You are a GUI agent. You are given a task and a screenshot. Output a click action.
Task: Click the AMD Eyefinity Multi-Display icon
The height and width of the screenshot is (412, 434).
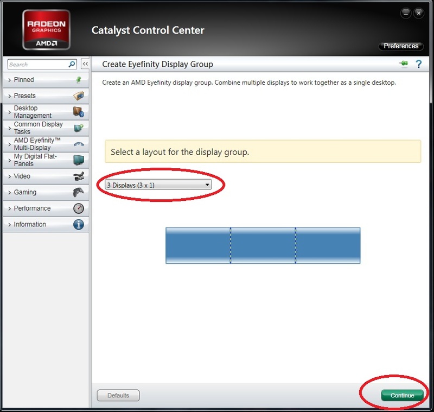79,144
